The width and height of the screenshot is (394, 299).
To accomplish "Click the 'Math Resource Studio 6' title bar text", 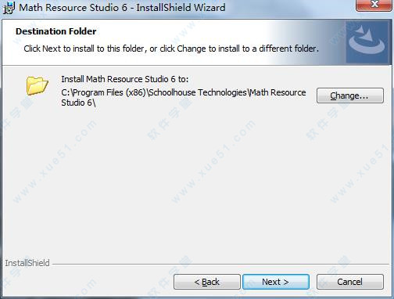I will coord(73,7).
